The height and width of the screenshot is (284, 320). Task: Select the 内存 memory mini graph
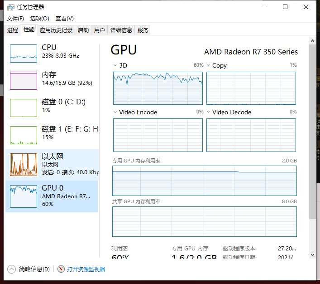[24, 81]
